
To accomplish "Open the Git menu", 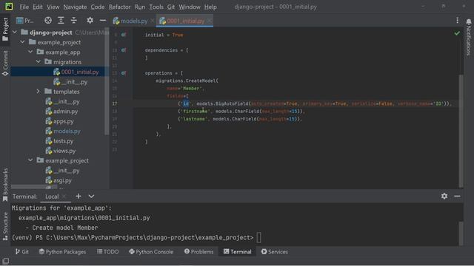I will pos(171,7).
